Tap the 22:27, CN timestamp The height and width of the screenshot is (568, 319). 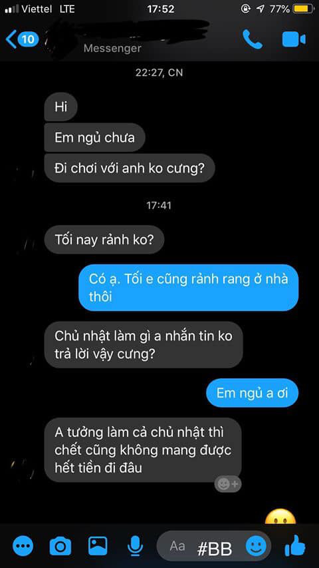click(159, 73)
